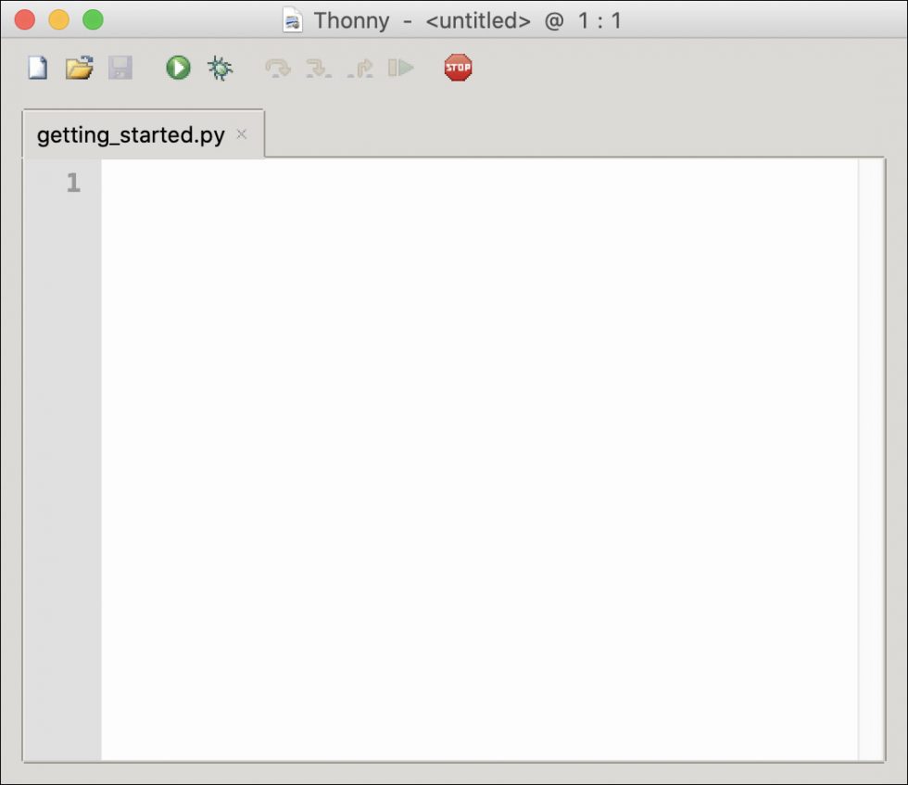
Task: Close the getting_started.py tab
Action: (241, 134)
